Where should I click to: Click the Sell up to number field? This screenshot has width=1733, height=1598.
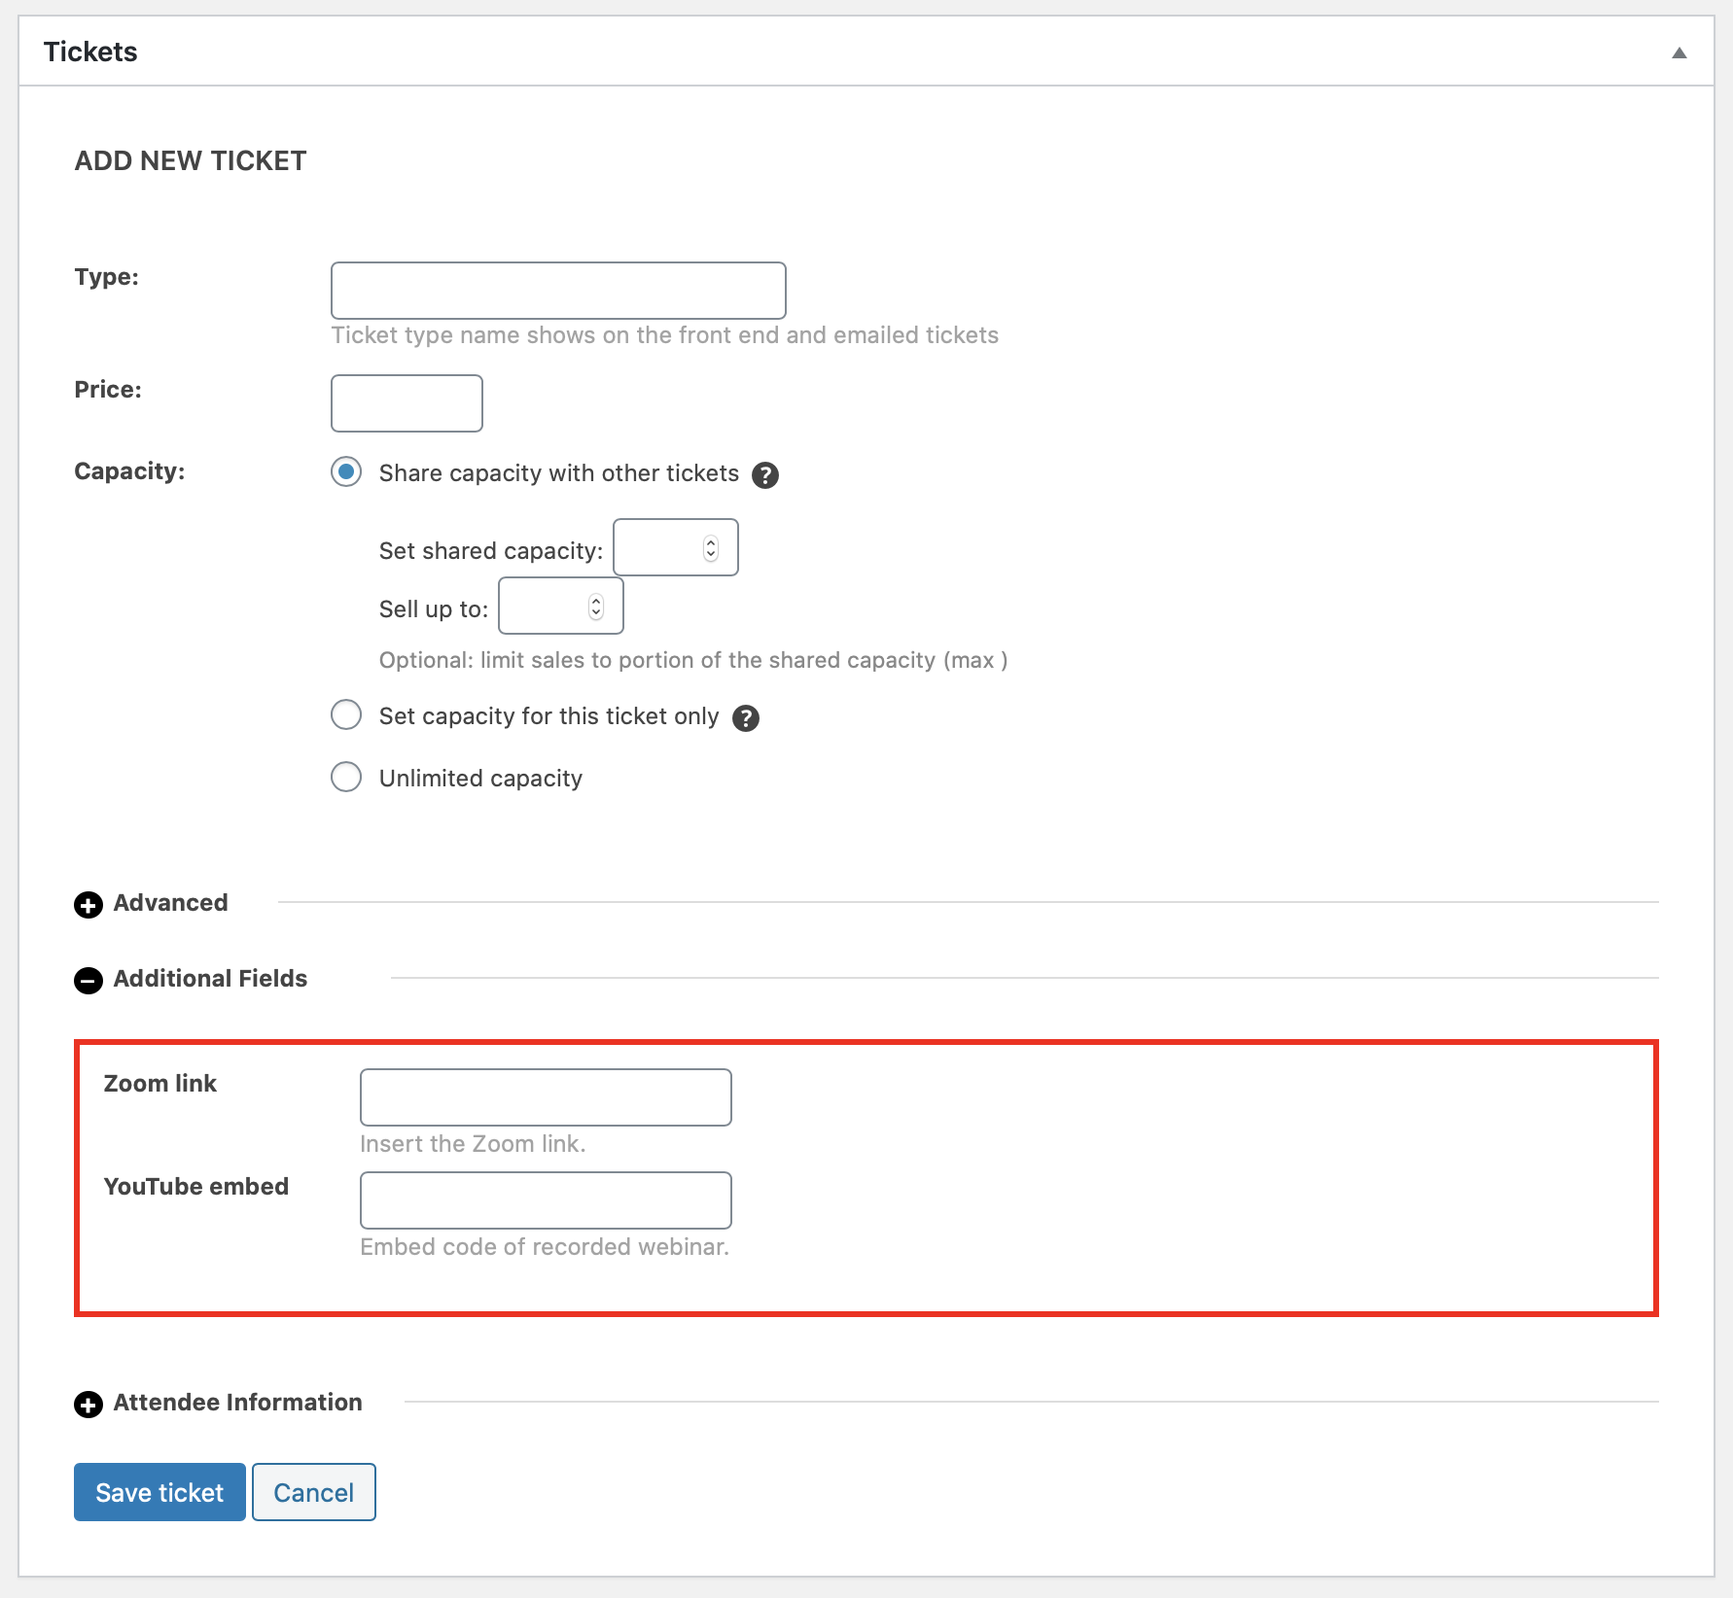[560, 606]
